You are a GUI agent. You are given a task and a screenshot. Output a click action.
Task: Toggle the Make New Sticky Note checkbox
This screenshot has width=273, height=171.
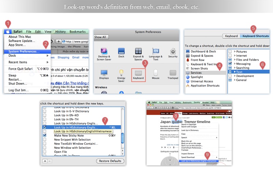pyautogui.click(x=45, y=135)
